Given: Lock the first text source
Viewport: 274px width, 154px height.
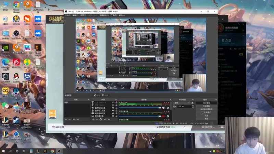Looking at the screenshot, I should 116,102.
